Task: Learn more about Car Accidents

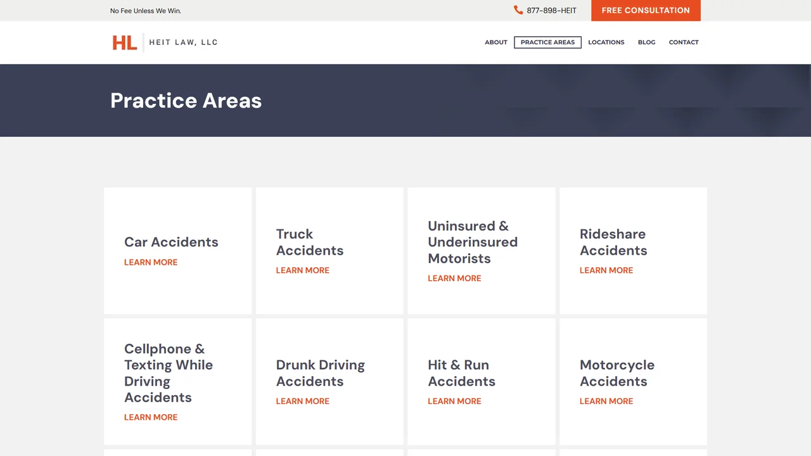Action: click(x=151, y=262)
